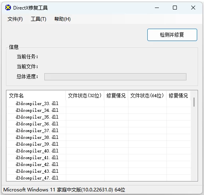
Task: Minimize the DirectX修复工具 window
Action: pyautogui.click(x=157, y=8)
